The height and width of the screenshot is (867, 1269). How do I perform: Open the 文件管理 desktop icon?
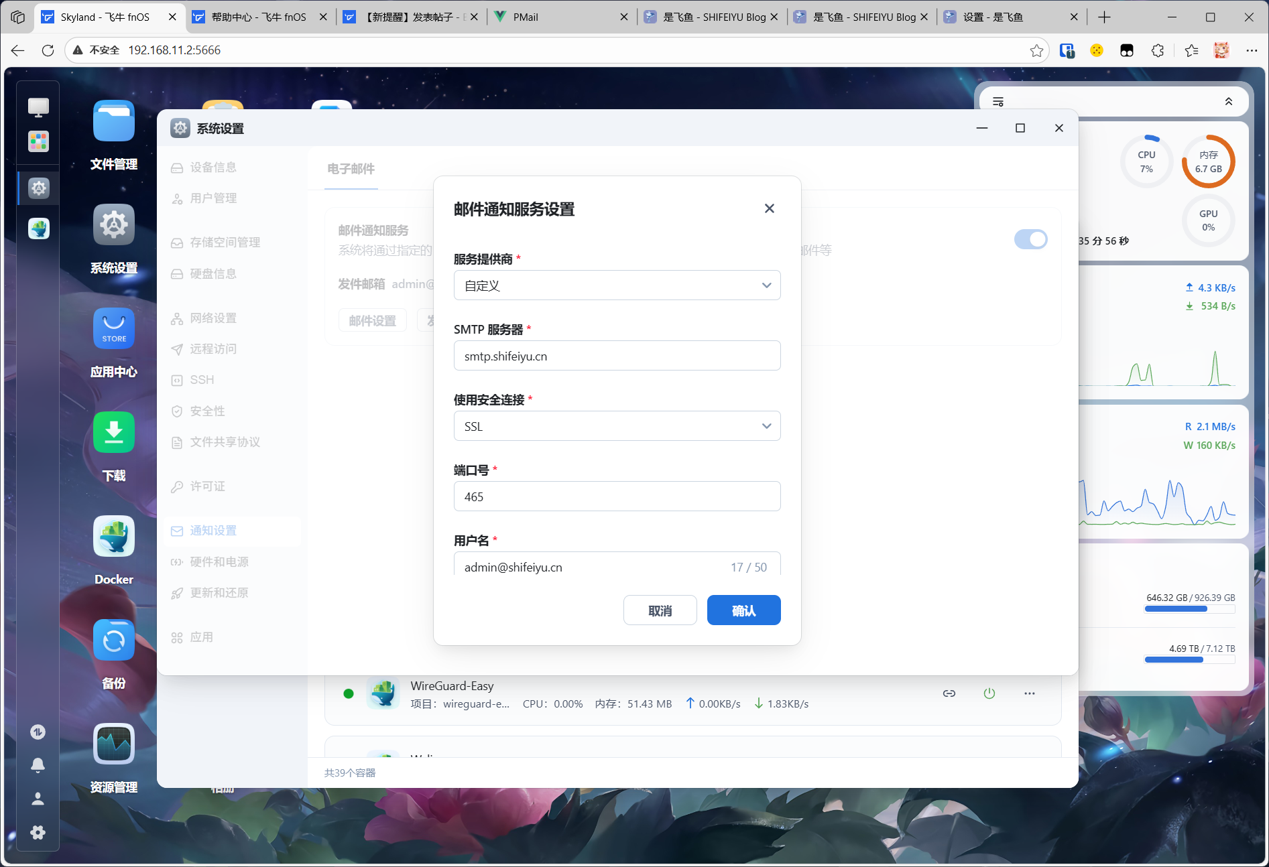tap(114, 121)
